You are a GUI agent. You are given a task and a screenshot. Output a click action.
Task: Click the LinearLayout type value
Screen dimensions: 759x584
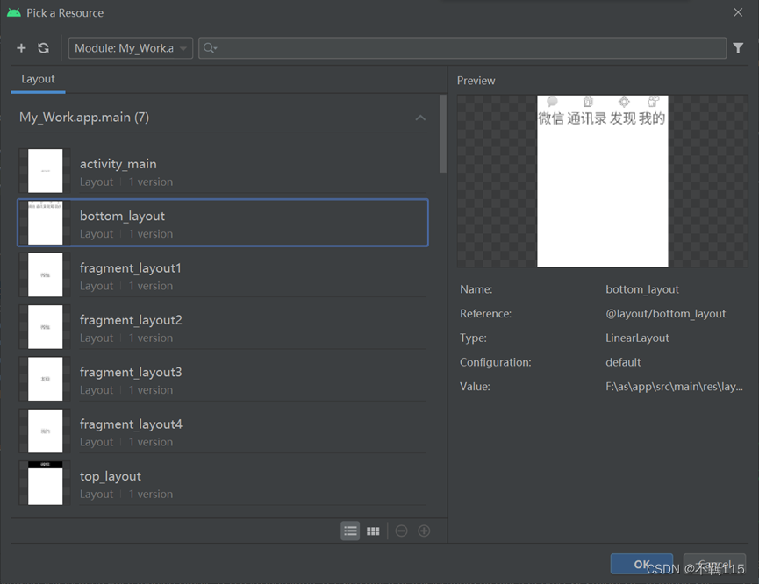pos(637,338)
